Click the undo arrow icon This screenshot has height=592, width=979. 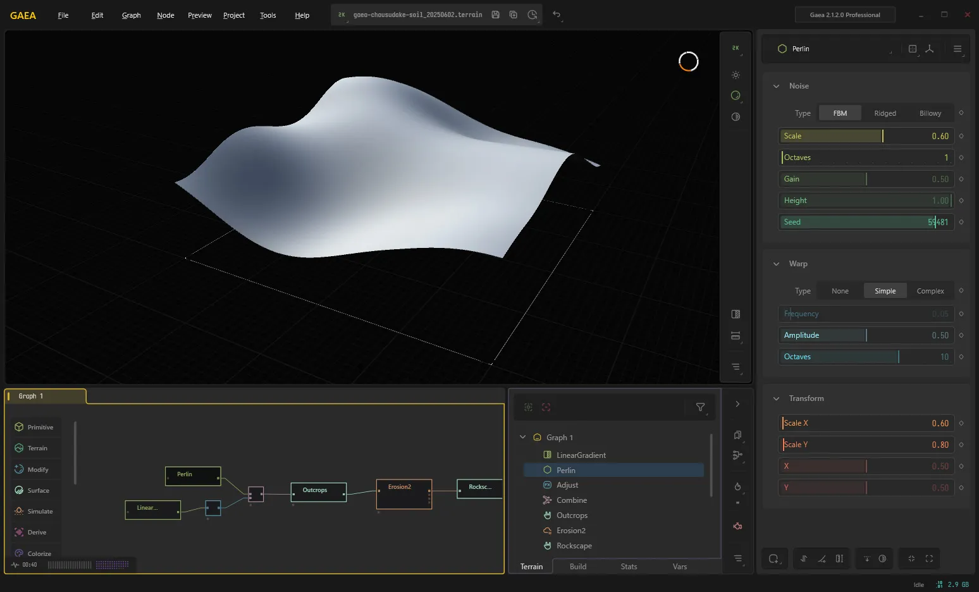click(x=557, y=15)
